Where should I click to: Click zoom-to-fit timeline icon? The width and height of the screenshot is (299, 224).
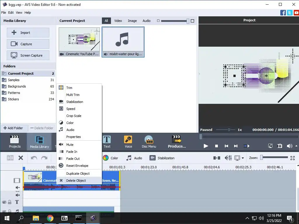coord(293,158)
